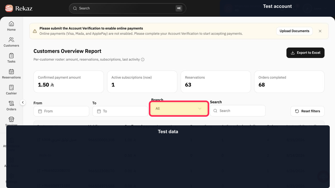Focus the top global Search bar

pos(127,8)
